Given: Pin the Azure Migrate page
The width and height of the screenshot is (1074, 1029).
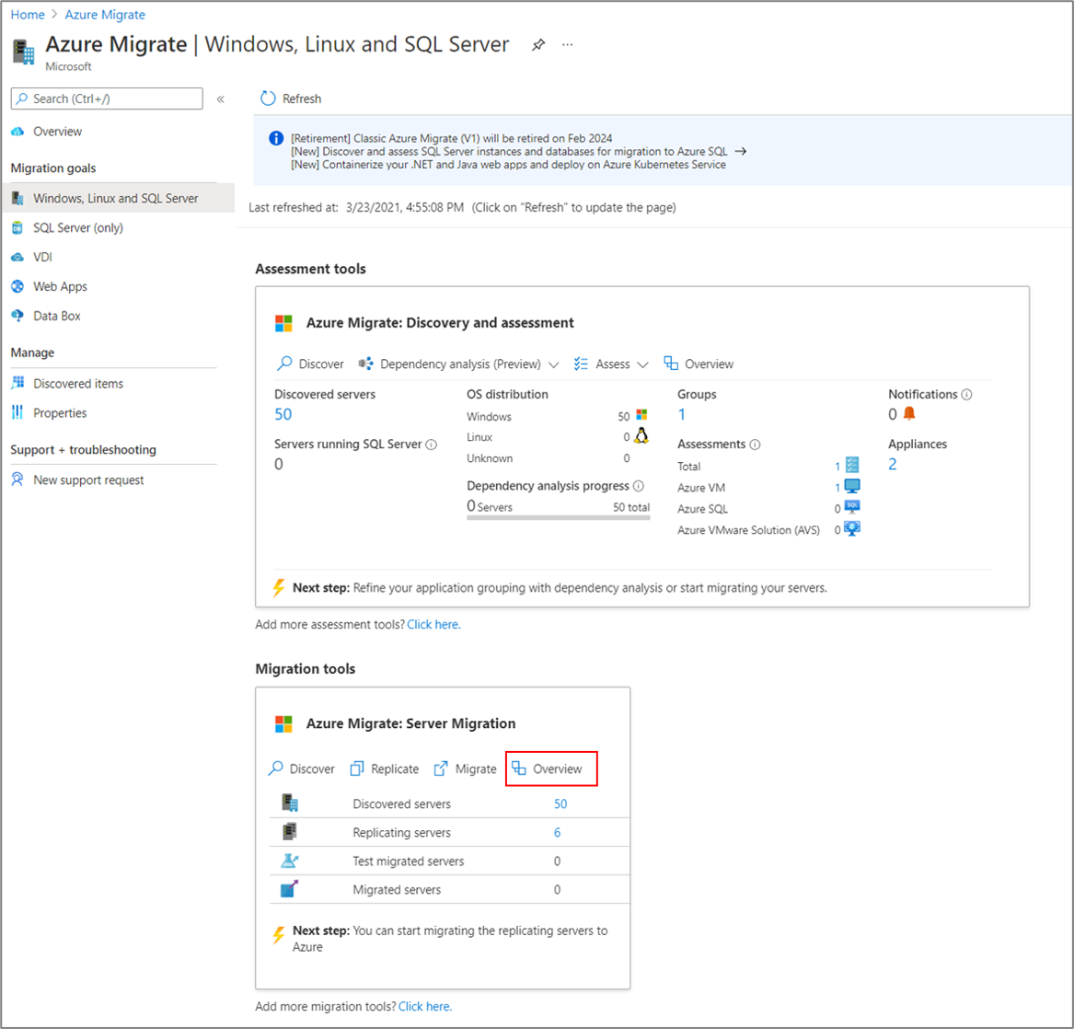Looking at the screenshot, I should pos(538,45).
